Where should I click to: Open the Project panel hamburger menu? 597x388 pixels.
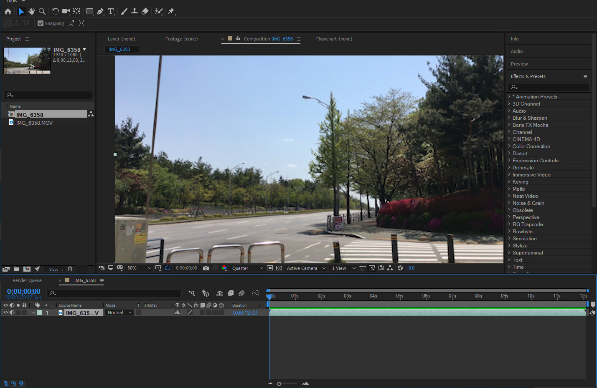click(x=27, y=39)
